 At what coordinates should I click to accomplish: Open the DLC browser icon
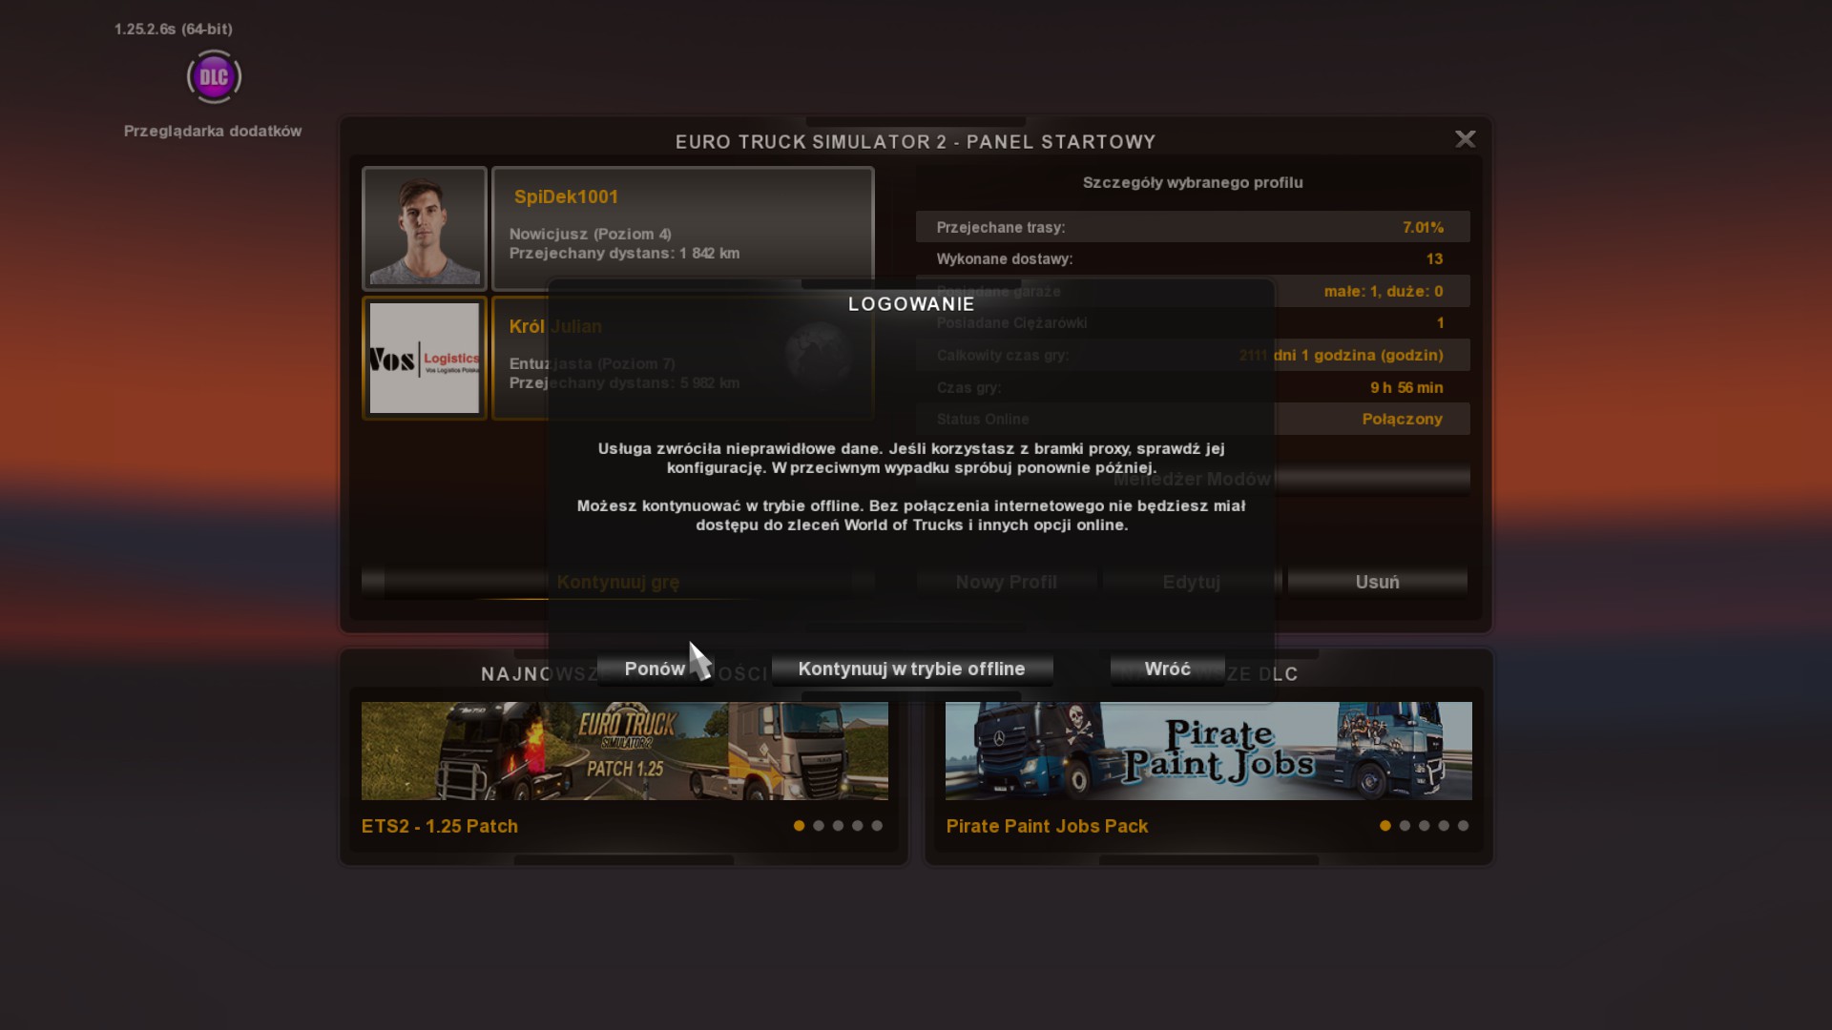pos(214,77)
